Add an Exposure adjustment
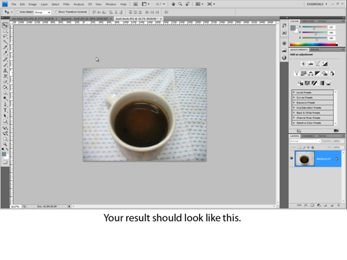 pyautogui.click(x=325, y=64)
